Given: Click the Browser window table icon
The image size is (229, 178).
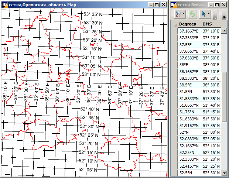Looking at the screenshot, I should point(174,4).
